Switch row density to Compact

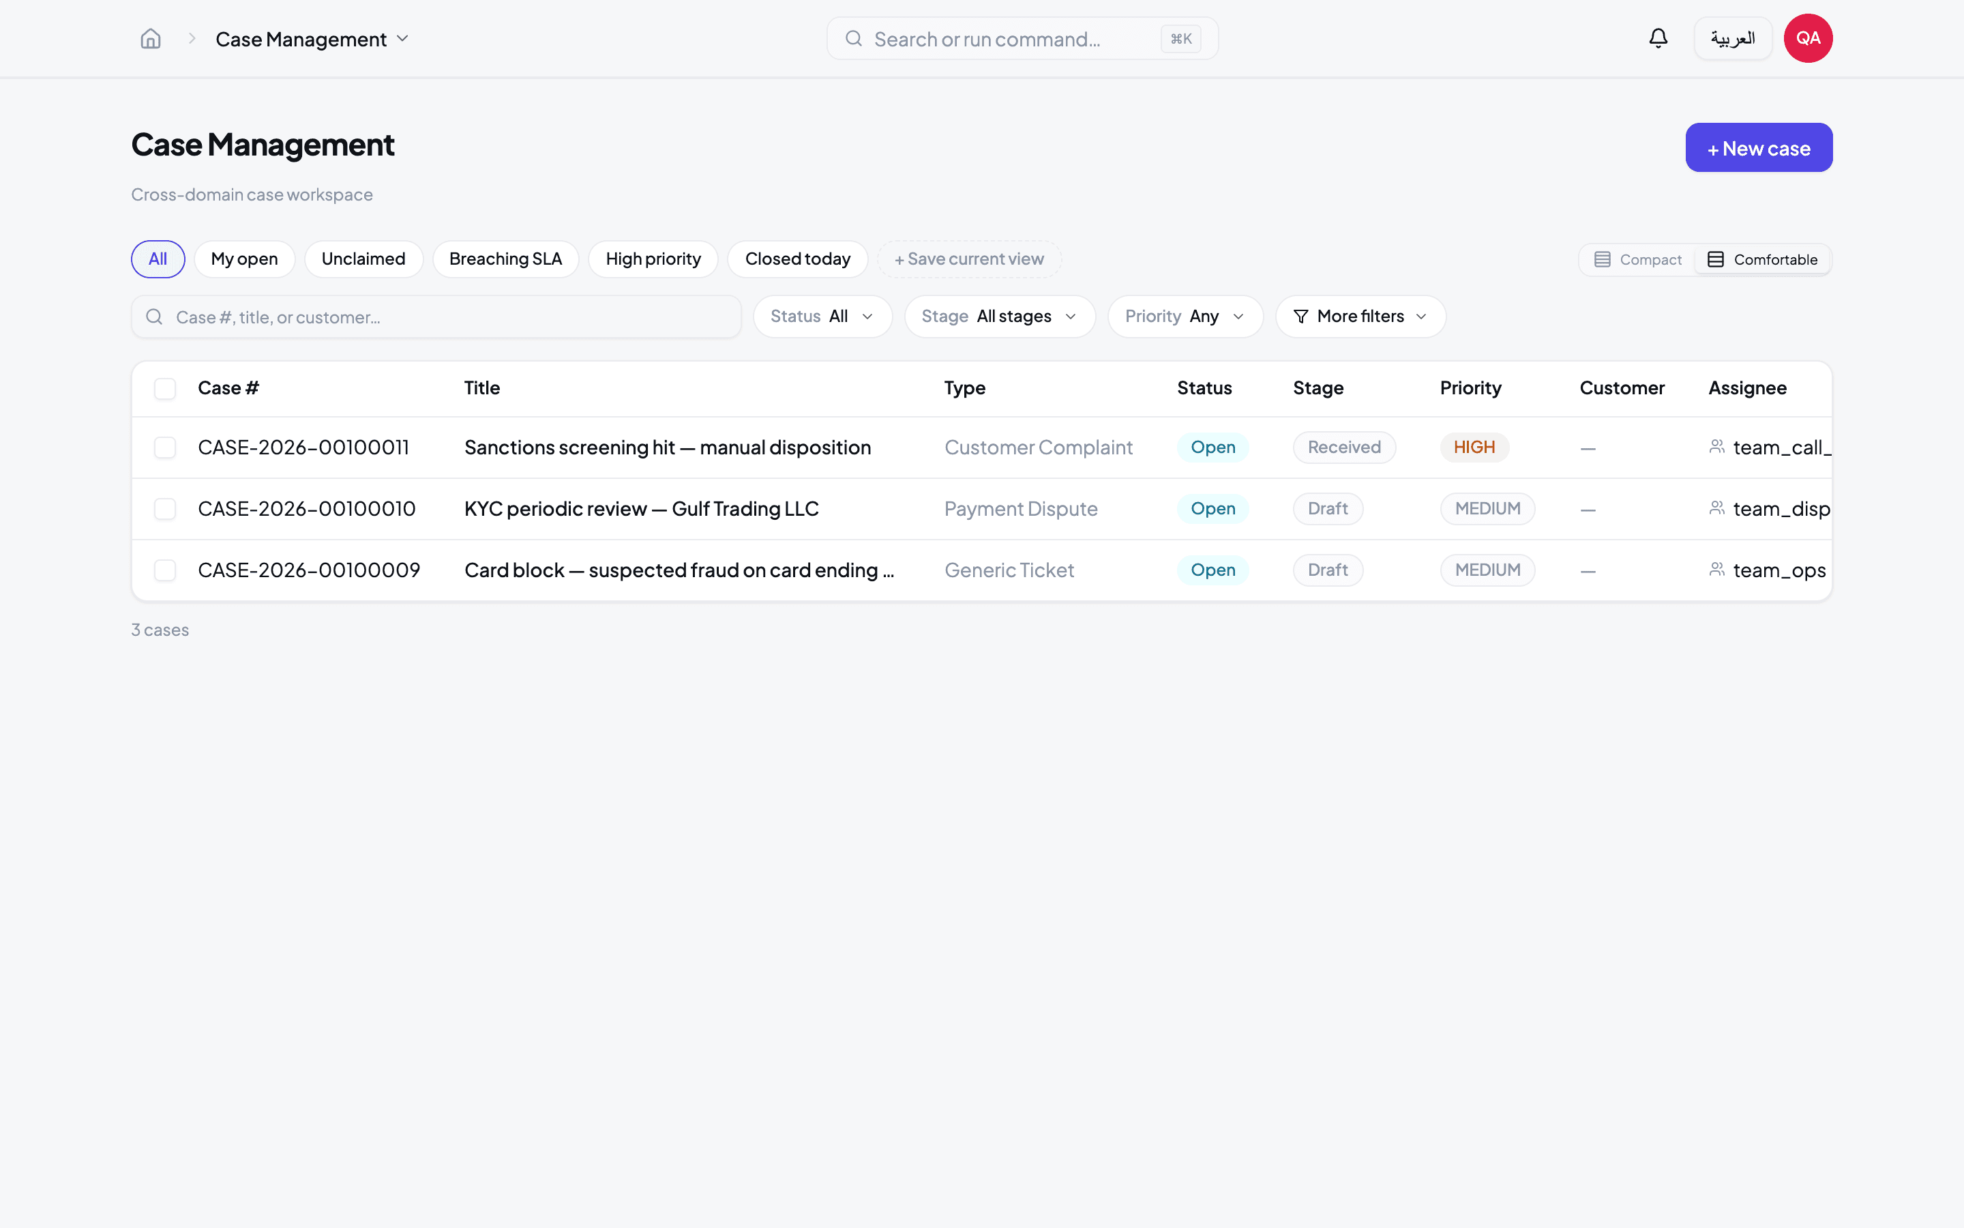1638,260
